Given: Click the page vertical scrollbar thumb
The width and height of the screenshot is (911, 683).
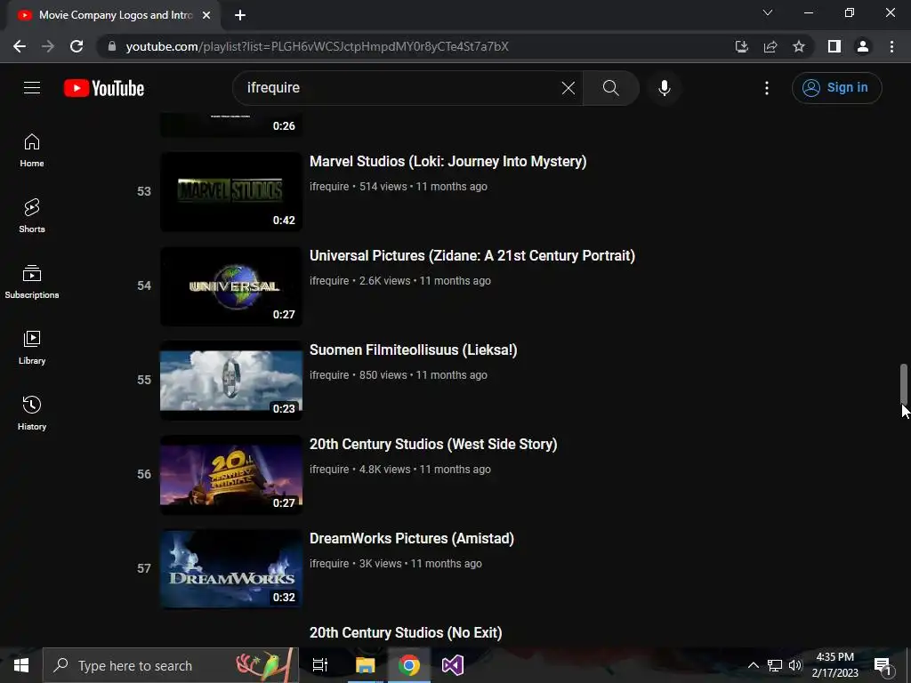Looking at the screenshot, I should pyautogui.click(x=904, y=384).
